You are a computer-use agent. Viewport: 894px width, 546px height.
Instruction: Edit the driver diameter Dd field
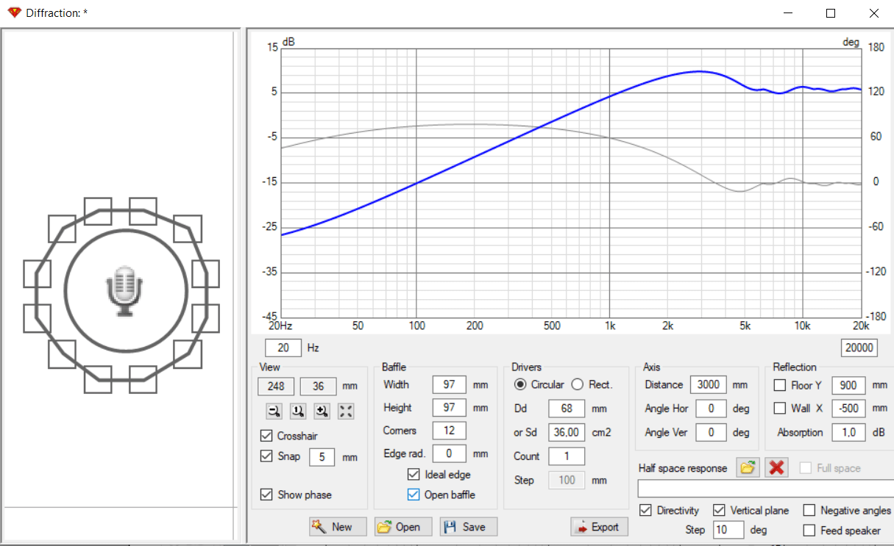tap(567, 409)
